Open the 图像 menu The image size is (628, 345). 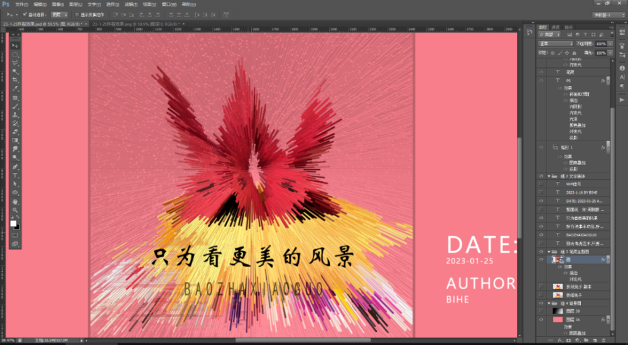click(x=58, y=4)
